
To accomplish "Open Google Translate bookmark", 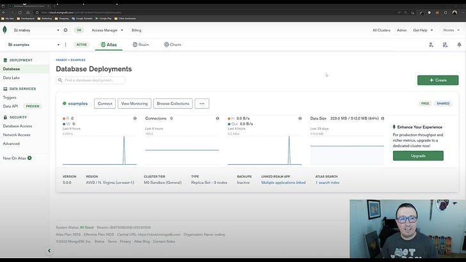I will [x=83, y=19].
